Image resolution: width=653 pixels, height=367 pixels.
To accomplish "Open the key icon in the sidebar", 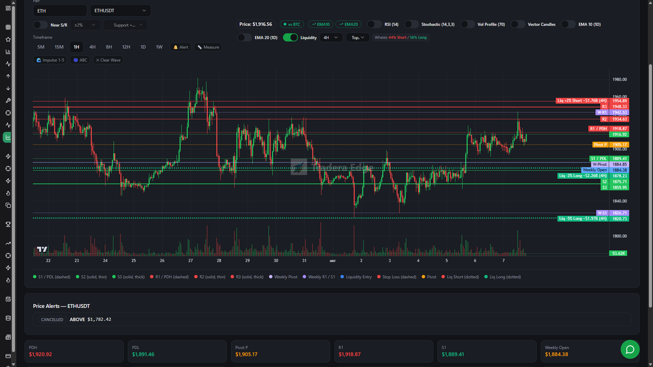I will [8, 101].
